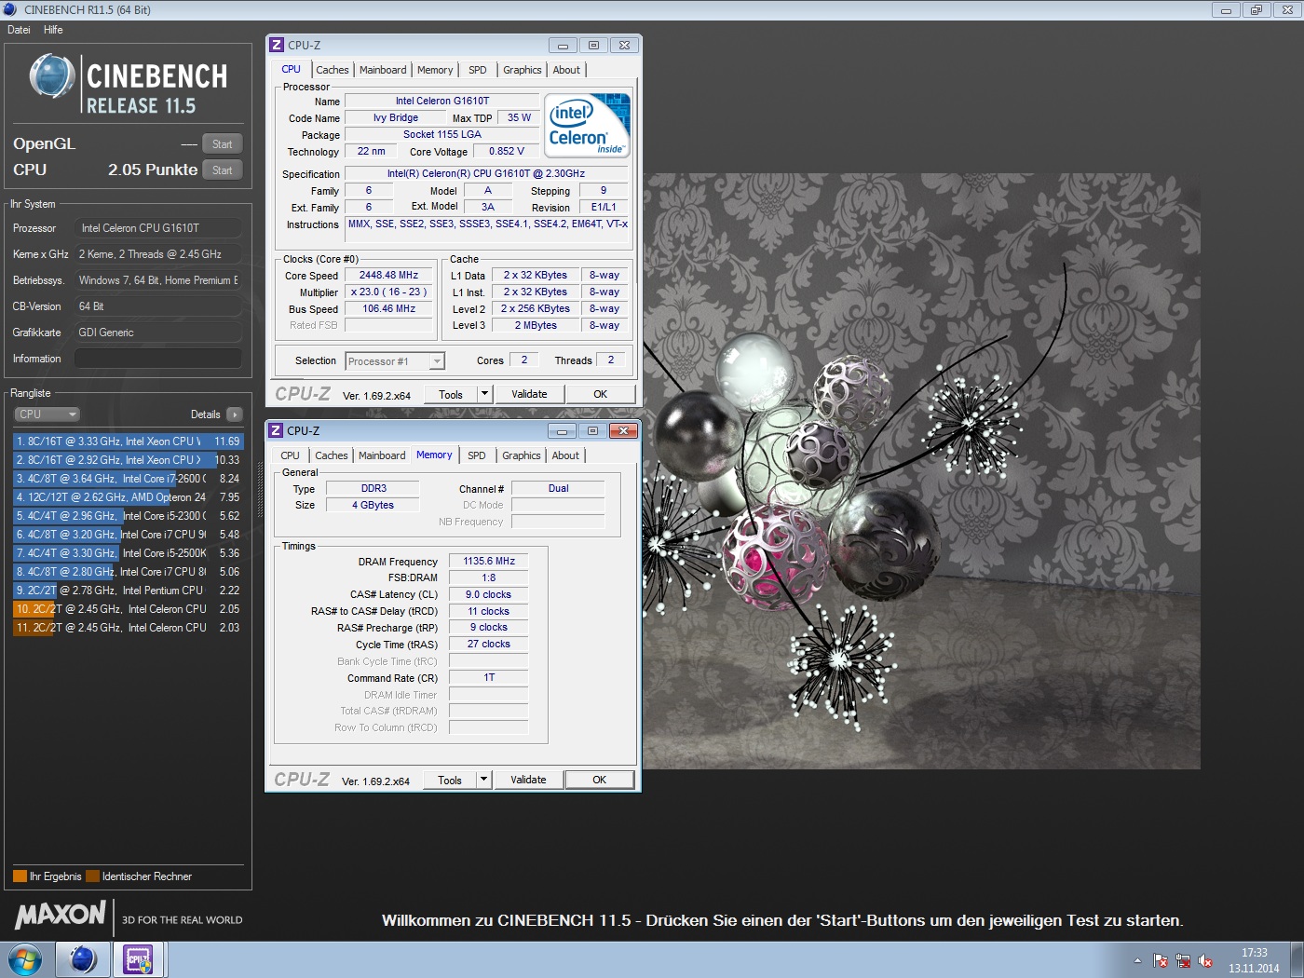Start the OpenGL benchmark
This screenshot has width=1304, height=978.
(222, 144)
